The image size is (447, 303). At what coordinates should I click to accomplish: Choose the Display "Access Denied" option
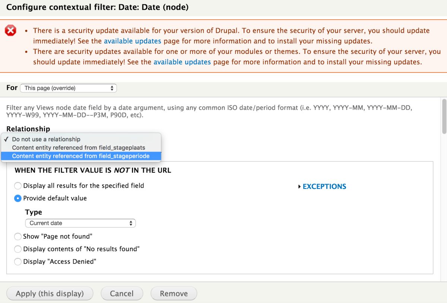(x=18, y=261)
